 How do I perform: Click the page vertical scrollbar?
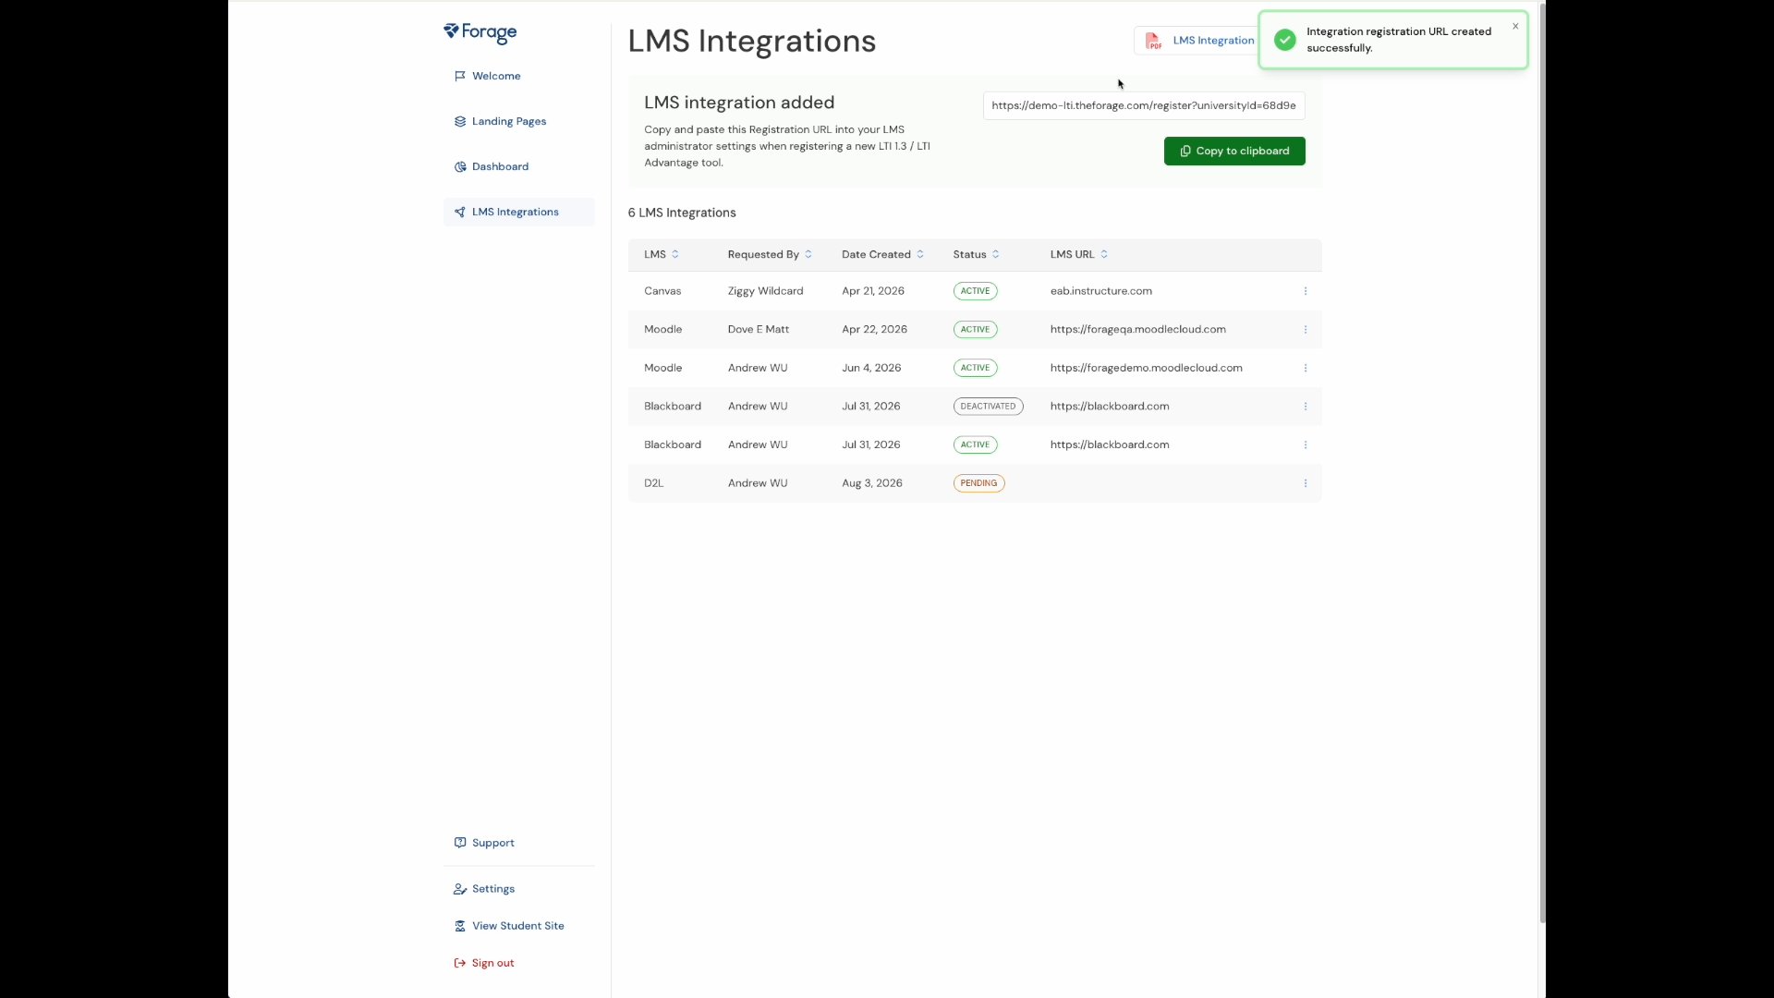click(x=1542, y=462)
